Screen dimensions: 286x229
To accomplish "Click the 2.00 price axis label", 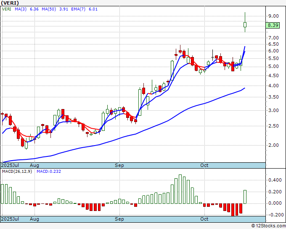I will [x=273, y=146].
